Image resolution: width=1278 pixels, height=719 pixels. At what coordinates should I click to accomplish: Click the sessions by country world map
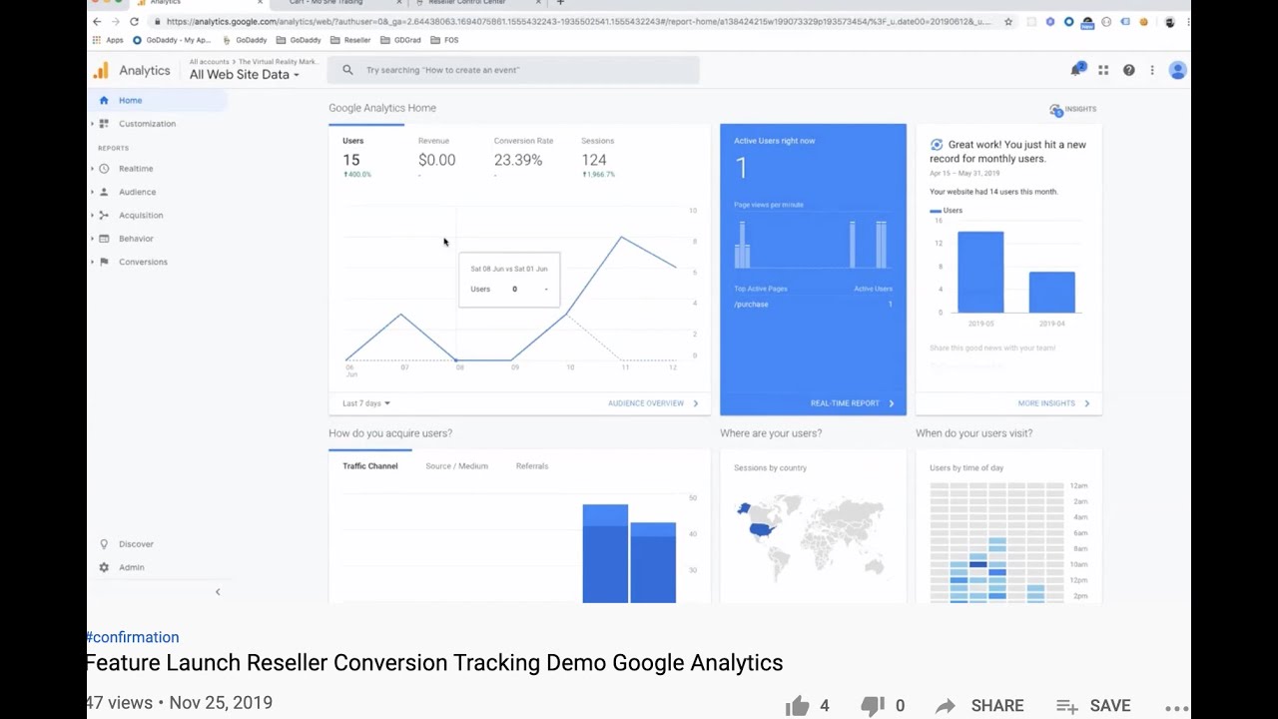[x=812, y=538]
